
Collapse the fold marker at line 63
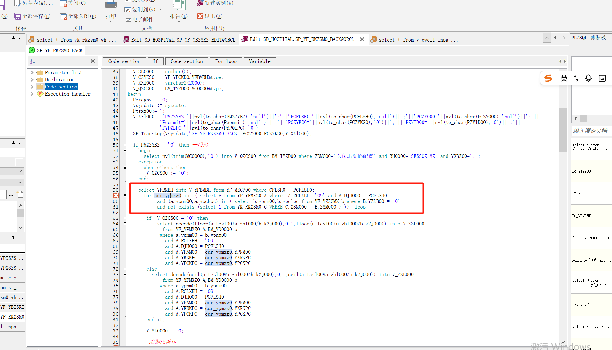(125, 218)
